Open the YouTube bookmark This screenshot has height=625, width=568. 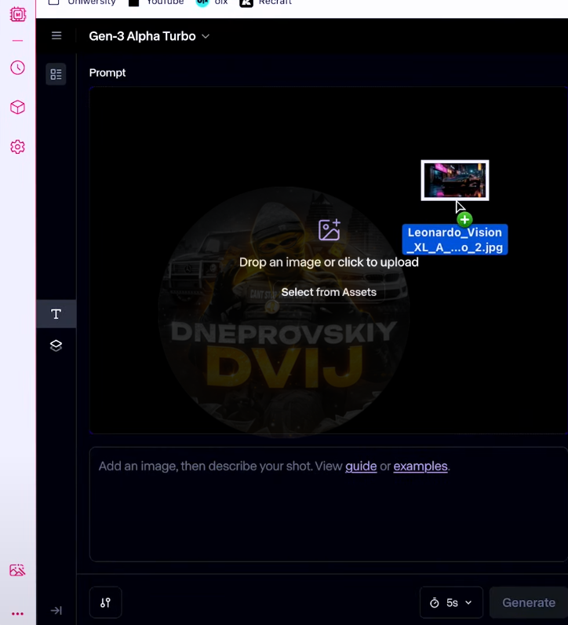156,2
